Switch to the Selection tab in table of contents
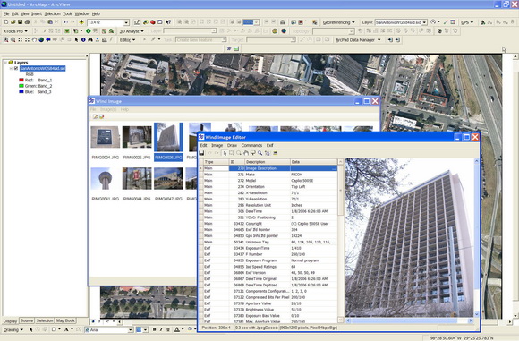The width and height of the screenshot is (519, 341). pyautogui.click(x=45, y=320)
